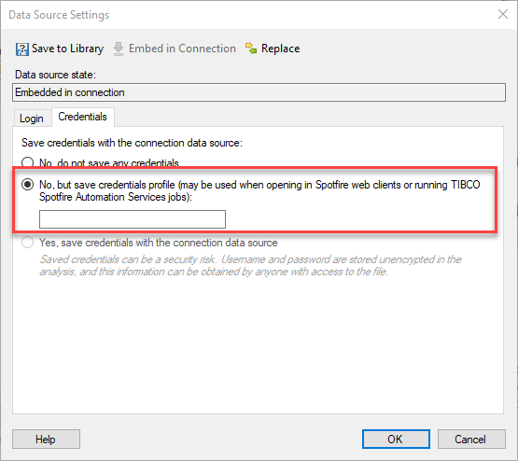Close the Data Source Settings dialog
The image size is (518, 461).
pos(503,14)
